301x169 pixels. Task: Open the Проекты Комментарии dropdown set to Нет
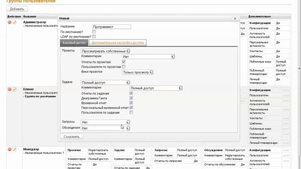point(148,57)
